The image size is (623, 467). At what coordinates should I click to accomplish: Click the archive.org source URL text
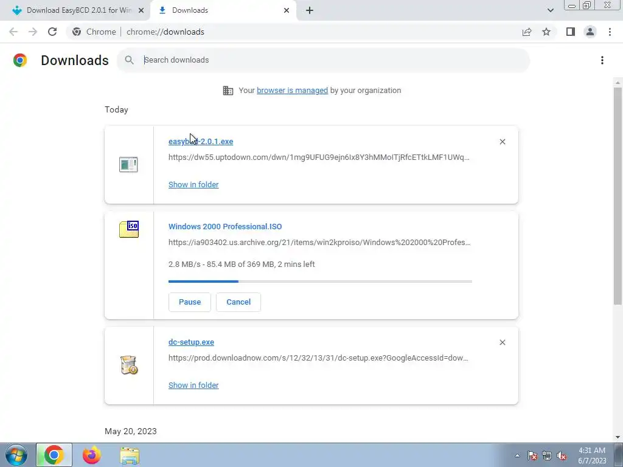319,242
